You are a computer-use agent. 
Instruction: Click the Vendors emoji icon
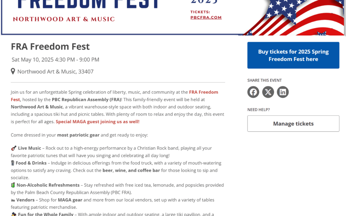coord(13,200)
